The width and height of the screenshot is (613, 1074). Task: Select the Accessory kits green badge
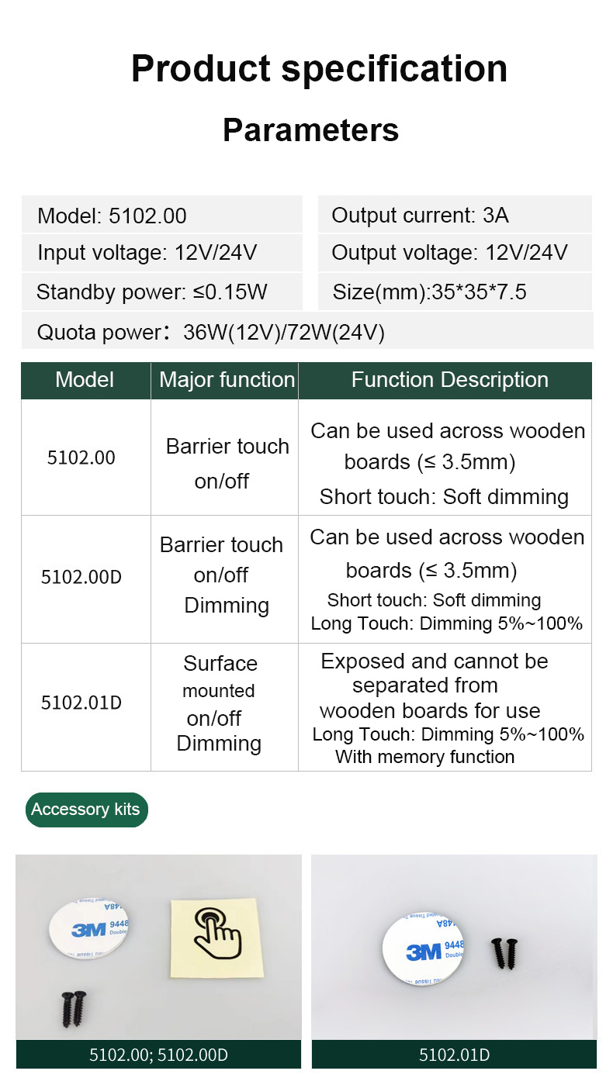(x=85, y=810)
